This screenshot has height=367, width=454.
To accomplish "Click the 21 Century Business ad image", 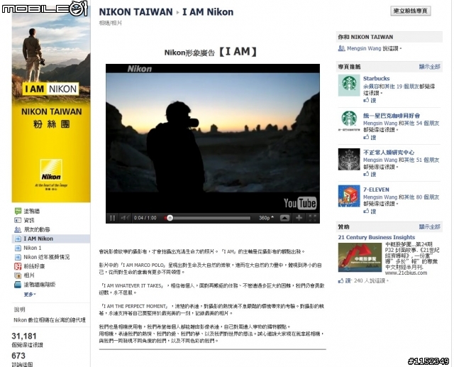I will pos(360,258).
